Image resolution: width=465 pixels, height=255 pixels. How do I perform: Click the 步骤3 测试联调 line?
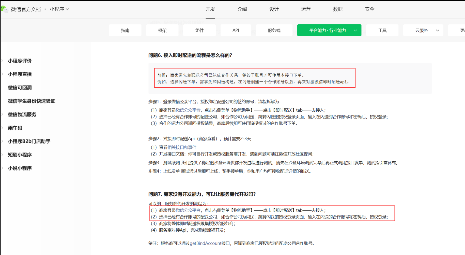pyautogui.click(x=273, y=163)
